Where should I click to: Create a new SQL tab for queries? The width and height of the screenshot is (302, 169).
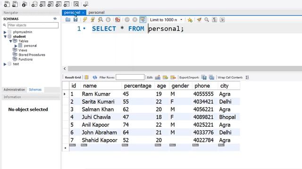7,4
